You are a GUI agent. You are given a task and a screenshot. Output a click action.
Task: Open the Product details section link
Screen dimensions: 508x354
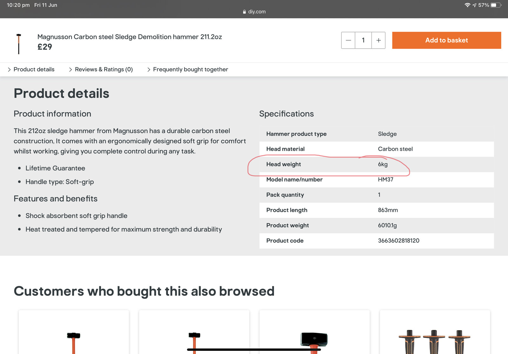point(34,69)
